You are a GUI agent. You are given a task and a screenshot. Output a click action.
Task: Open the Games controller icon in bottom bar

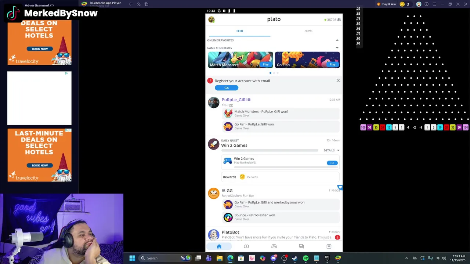tap(274, 246)
